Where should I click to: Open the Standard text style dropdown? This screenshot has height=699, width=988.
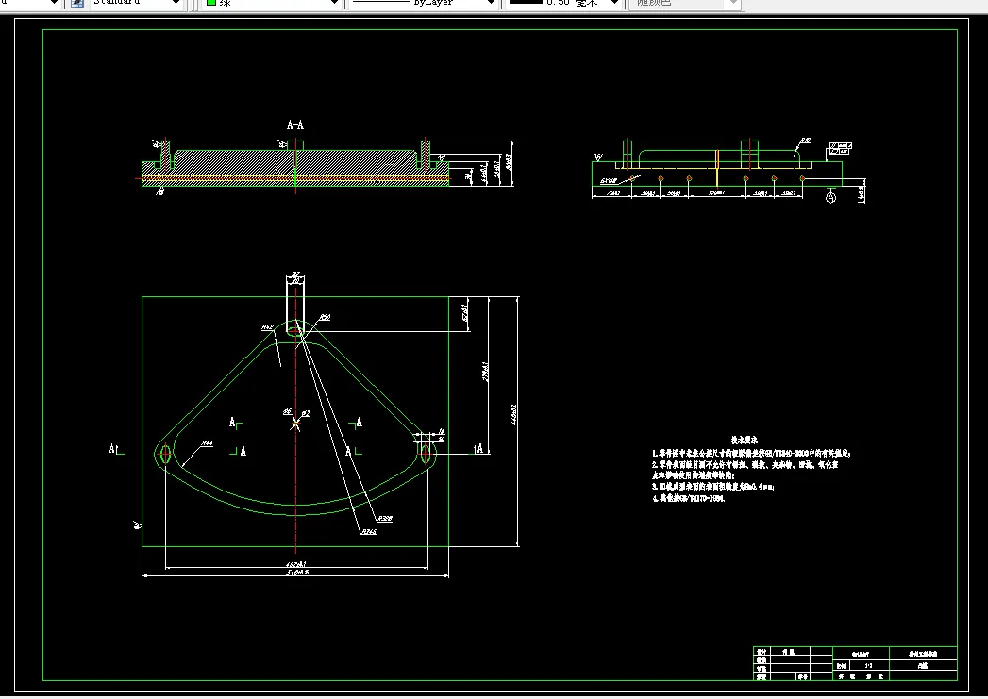pos(136,3)
